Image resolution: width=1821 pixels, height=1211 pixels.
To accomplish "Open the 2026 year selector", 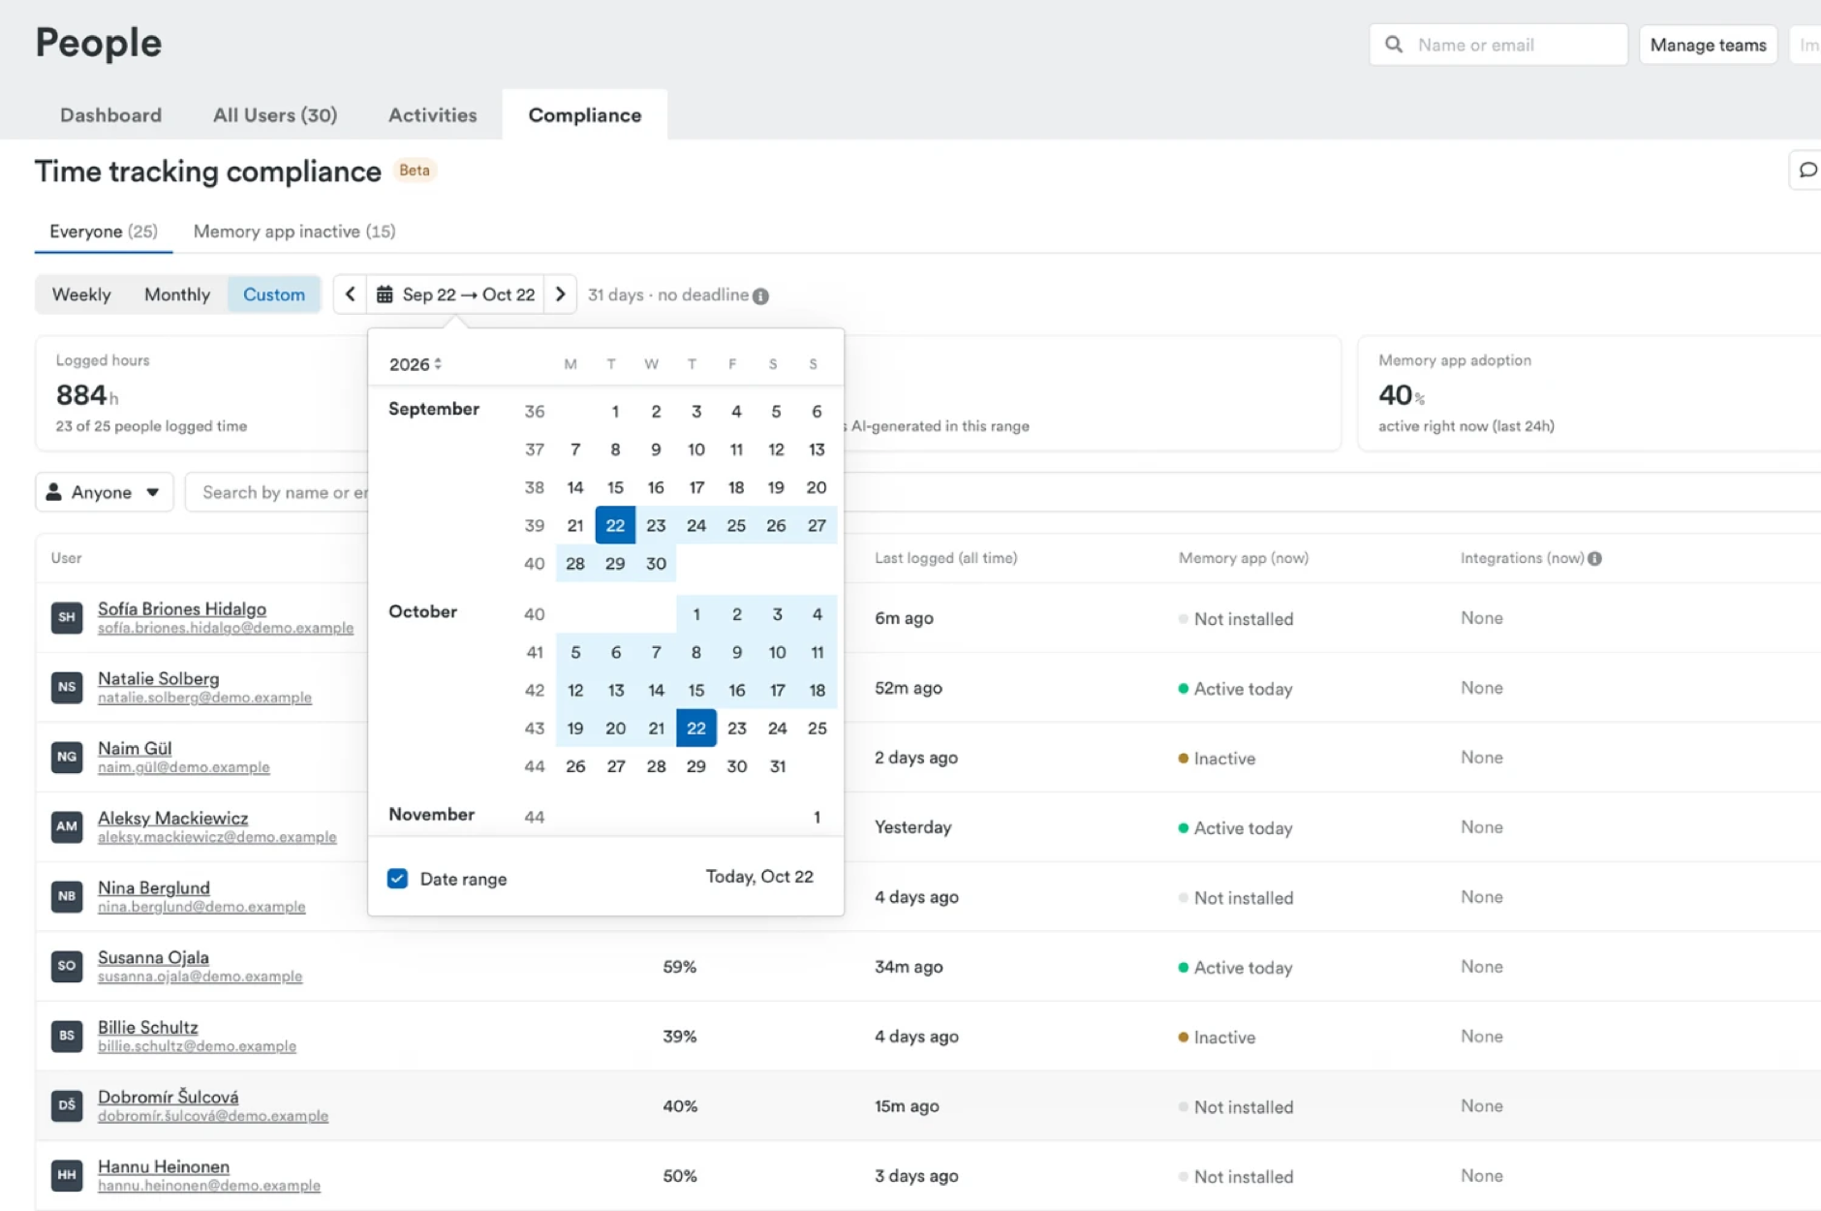I will 416,364.
